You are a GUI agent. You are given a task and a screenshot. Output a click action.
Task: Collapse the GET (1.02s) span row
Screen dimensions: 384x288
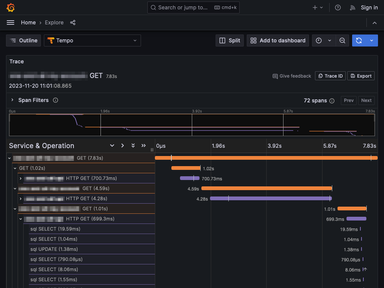15,168
